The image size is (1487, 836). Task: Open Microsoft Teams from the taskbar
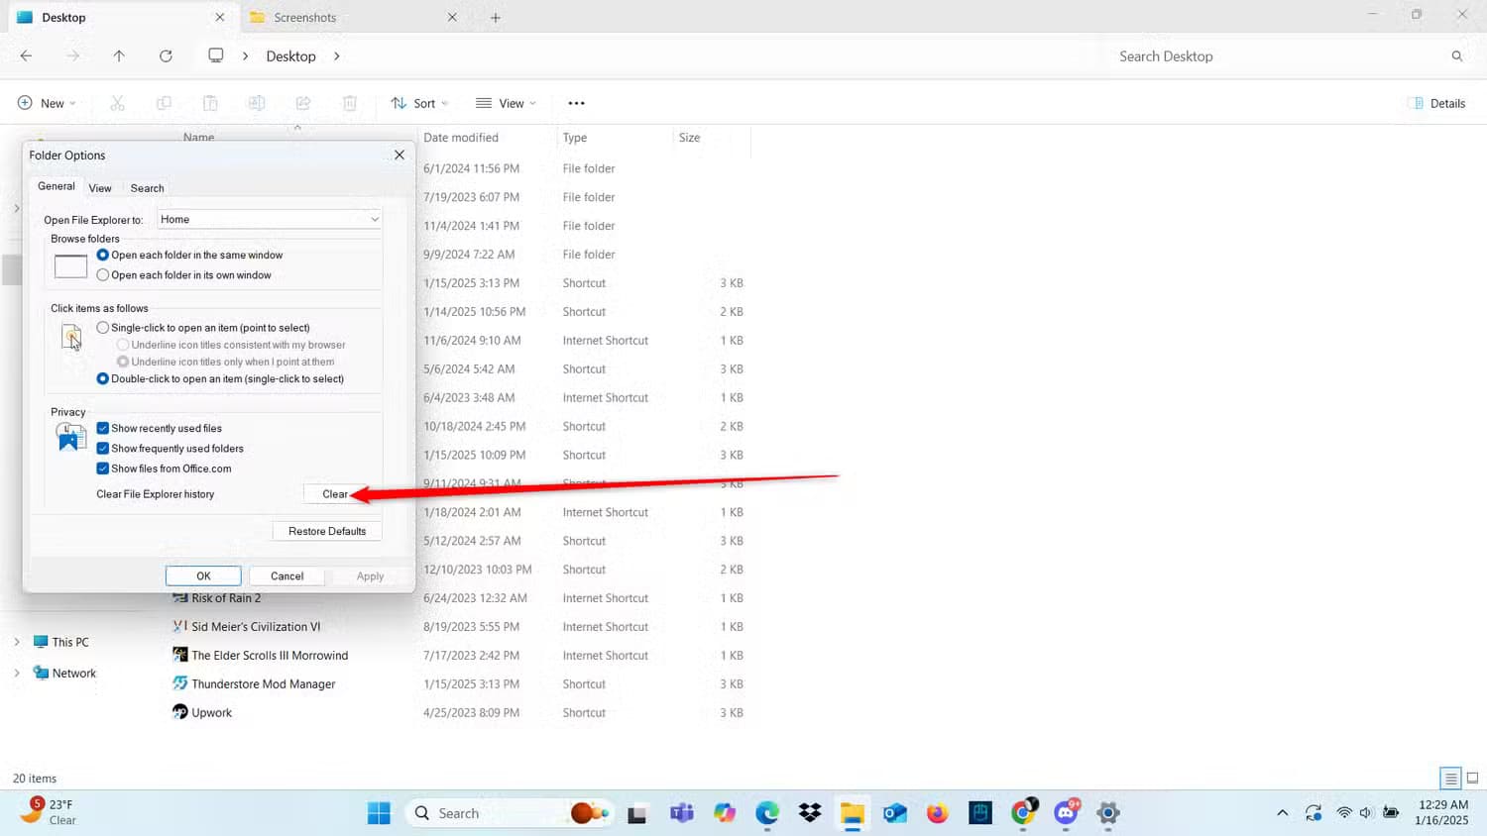click(x=682, y=813)
